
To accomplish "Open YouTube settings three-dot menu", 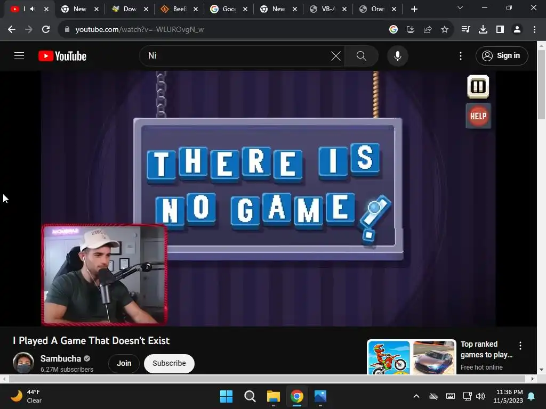I will [460, 55].
